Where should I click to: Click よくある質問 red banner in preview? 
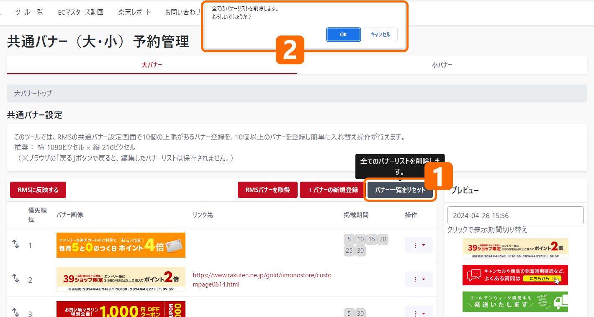pos(515,275)
